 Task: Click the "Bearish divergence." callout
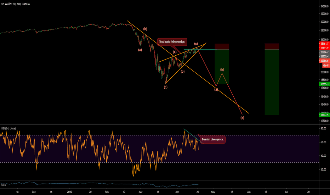pyautogui.click(x=212, y=139)
